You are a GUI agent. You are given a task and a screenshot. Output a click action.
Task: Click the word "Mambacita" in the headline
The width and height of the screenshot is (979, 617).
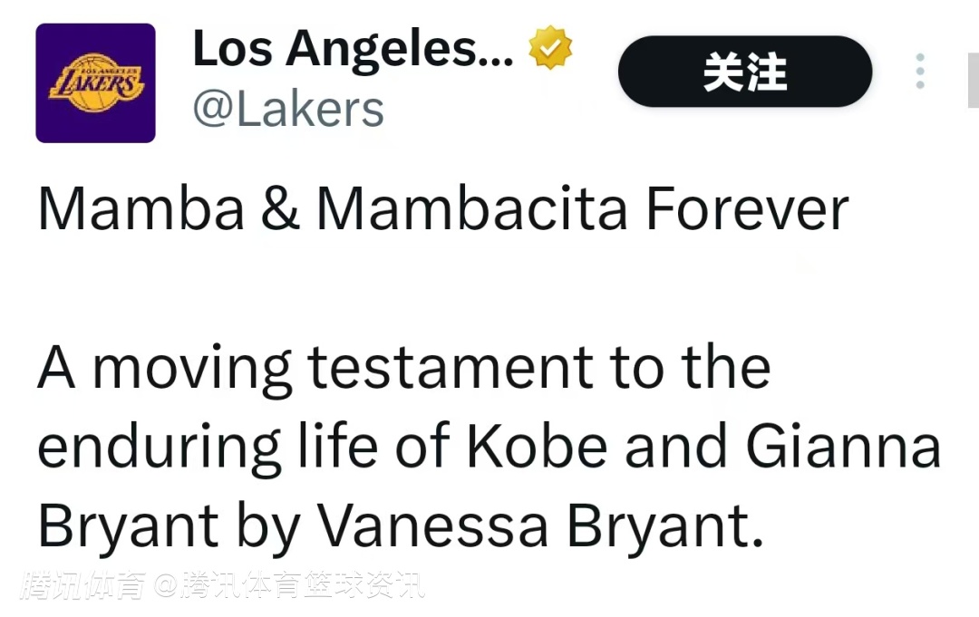(x=471, y=208)
